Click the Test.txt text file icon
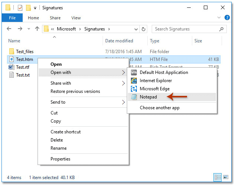The height and width of the screenshot is (185, 235). tap(12, 75)
